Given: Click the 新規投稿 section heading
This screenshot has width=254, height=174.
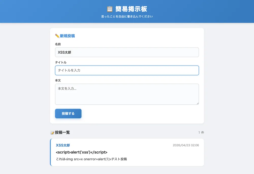Looking at the screenshot, I should pos(67,36).
